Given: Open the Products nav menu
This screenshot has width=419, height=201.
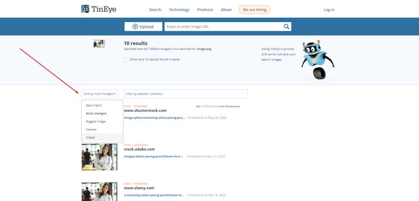Looking at the screenshot, I should pos(205,9).
